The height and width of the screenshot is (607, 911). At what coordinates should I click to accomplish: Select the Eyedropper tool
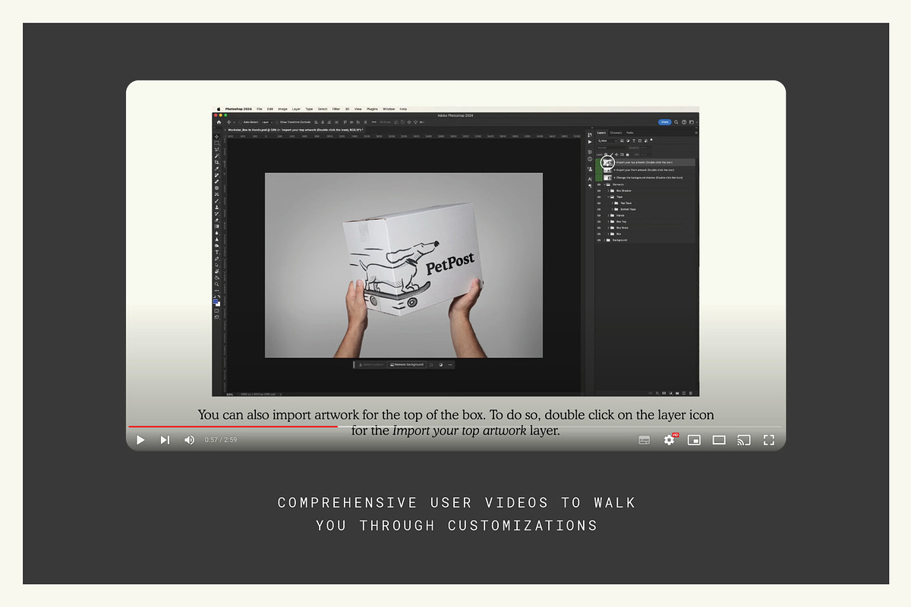(x=216, y=168)
